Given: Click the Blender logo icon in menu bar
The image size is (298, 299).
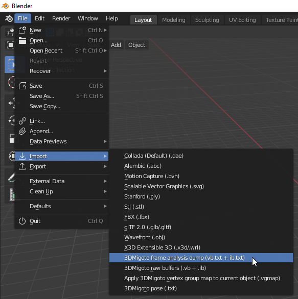Looking at the screenshot, I should coord(9,18).
